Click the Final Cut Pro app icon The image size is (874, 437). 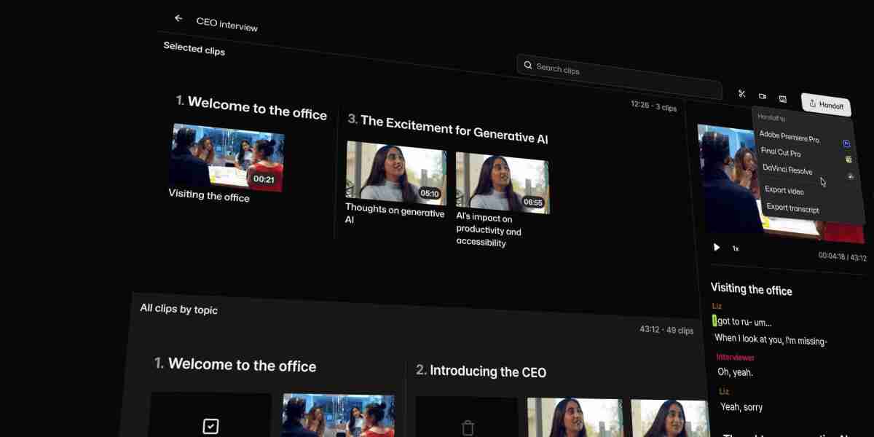coord(849,160)
